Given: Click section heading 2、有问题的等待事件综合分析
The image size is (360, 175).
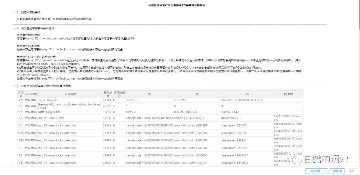Looking at the screenshot, I should pos(35,28).
